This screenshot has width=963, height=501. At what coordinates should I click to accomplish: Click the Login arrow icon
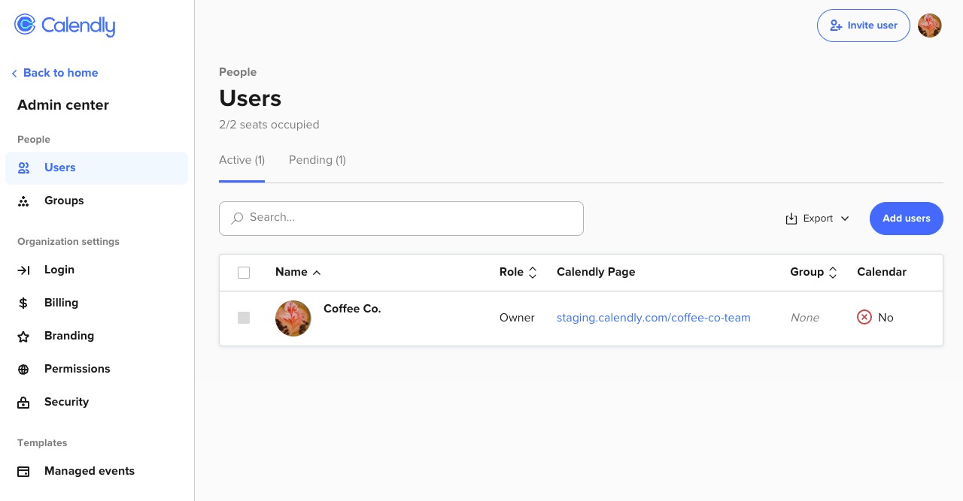pos(24,270)
